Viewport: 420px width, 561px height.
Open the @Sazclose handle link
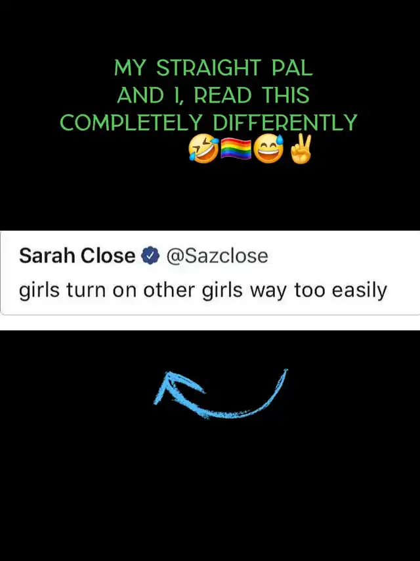(217, 256)
